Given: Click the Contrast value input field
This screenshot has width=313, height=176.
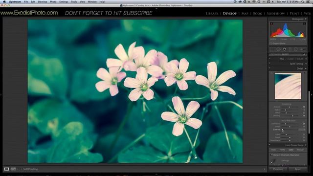Looking at the screenshot, I should tap(302, 130).
